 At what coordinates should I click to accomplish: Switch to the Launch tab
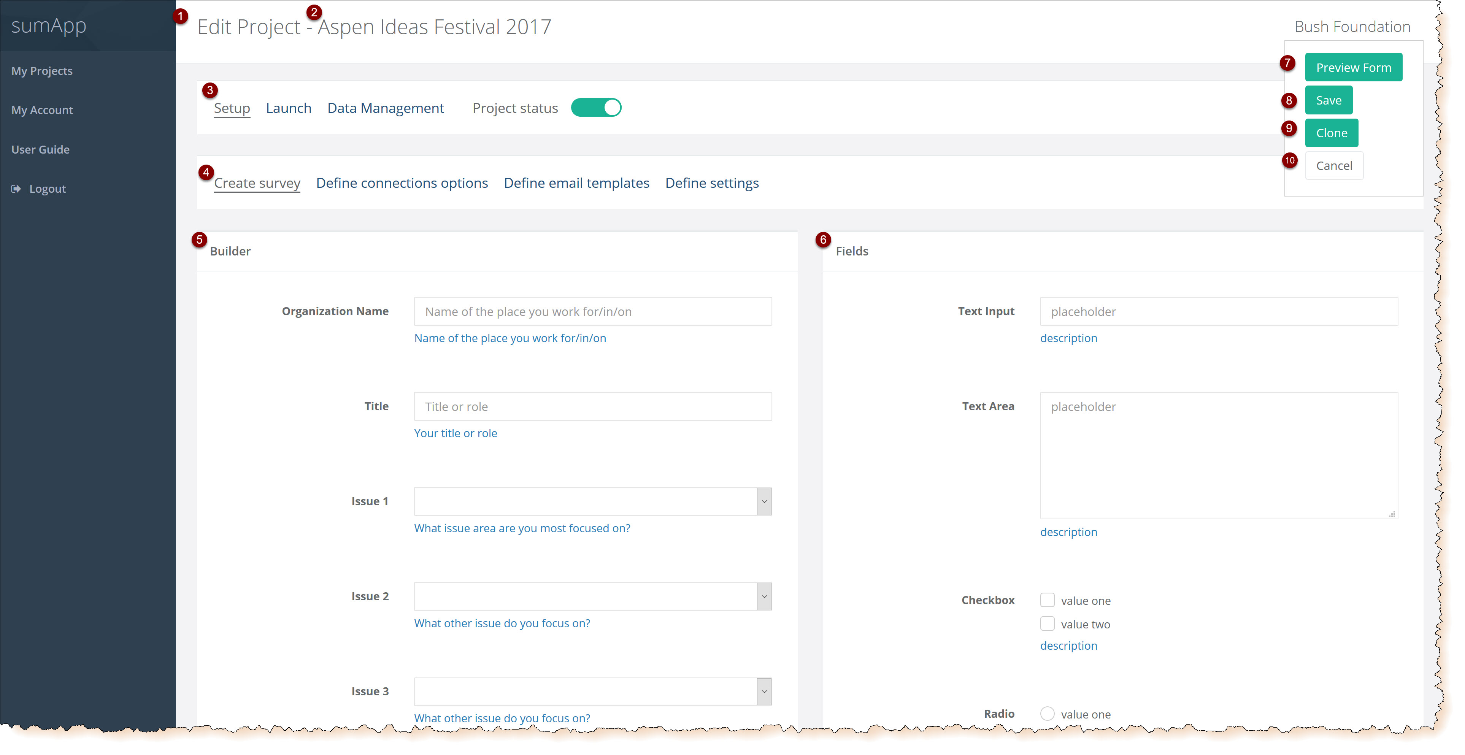tap(288, 108)
